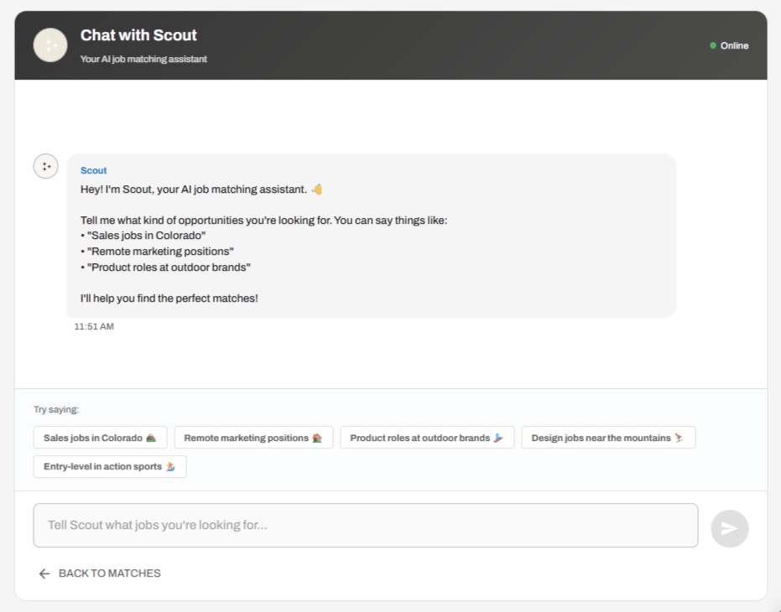The height and width of the screenshot is (612, 781).
Task: Pick the "Entry-level in action sports" suggestion
Action: 110,467
